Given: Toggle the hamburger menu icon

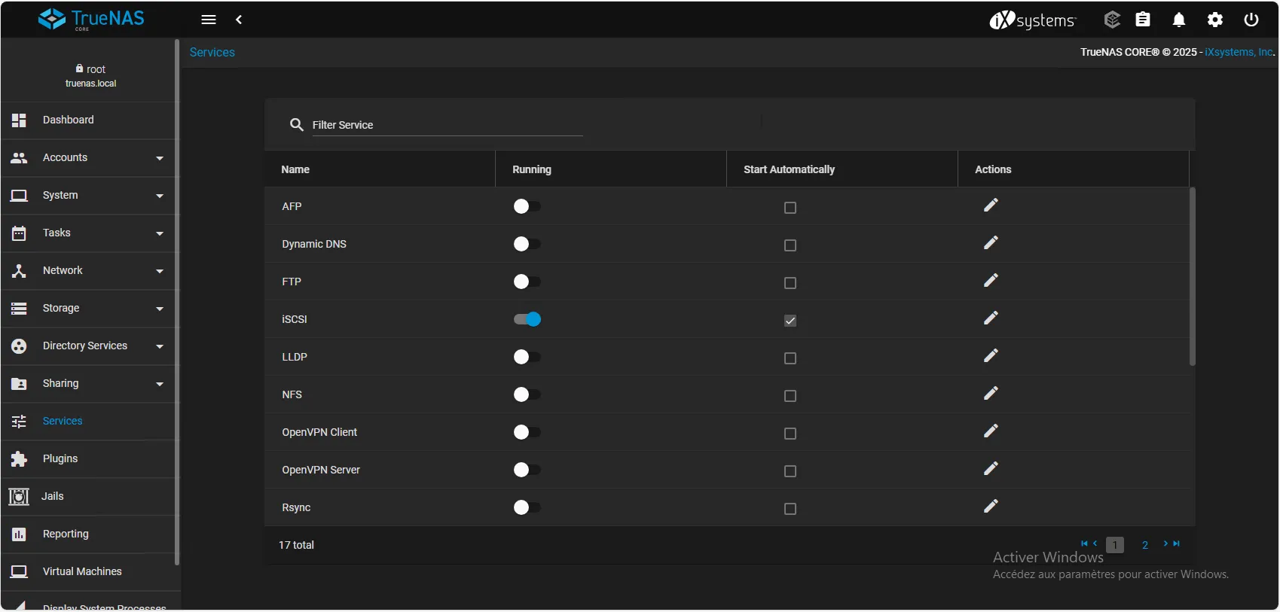Looking at the screenshot, I should pyautogui.click(x=209, y=20).
